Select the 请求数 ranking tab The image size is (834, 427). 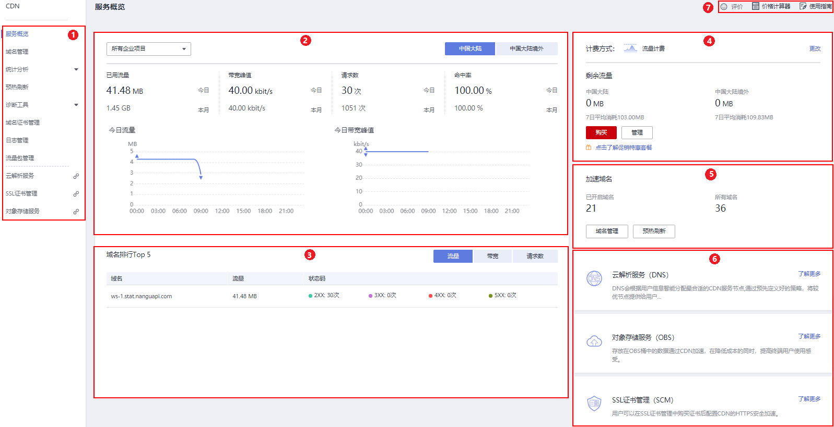pos(535,256)
